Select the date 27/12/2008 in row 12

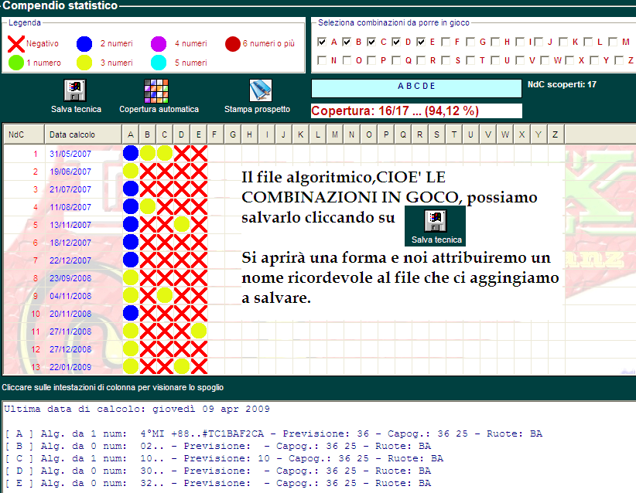click(70, 349)
